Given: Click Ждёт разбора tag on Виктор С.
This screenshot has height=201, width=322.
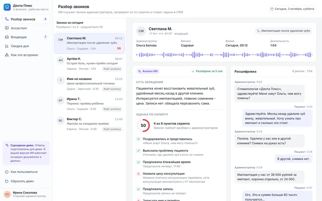Looking at the screenshot, I should 112,129.
